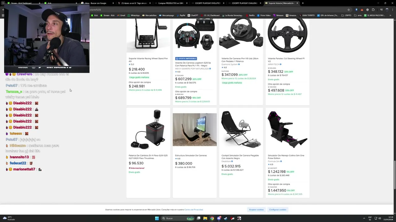396x222 pixels.
Task: Click the Fanatec steering wheel image
Action: click(x=287, y=35)
